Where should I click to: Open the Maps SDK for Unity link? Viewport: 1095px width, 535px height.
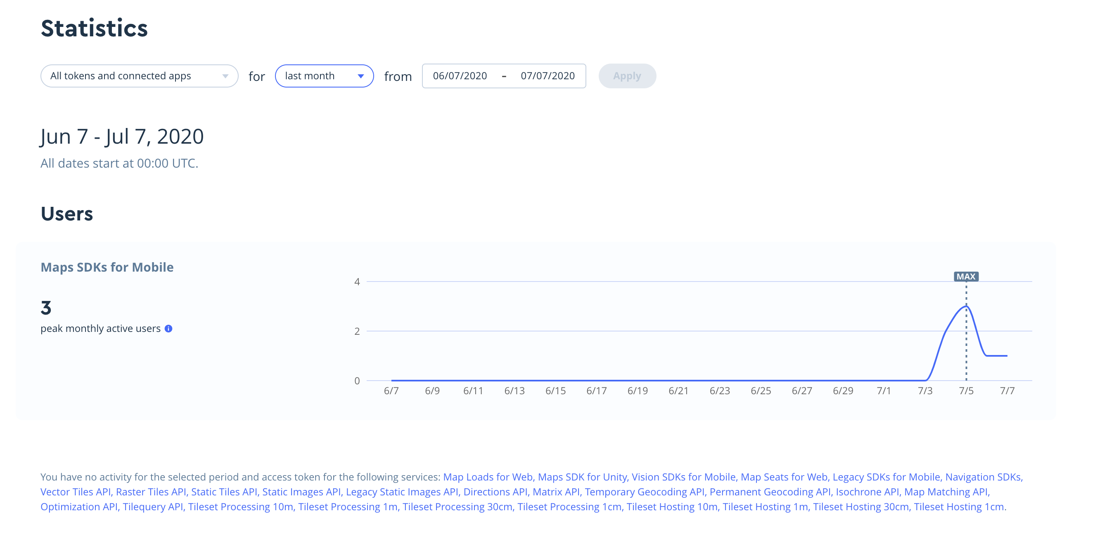582,477
